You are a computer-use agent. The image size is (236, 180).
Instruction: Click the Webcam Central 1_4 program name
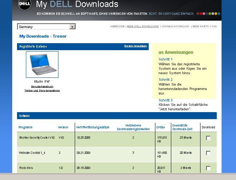pyautogui.click(x=32, y=153)
